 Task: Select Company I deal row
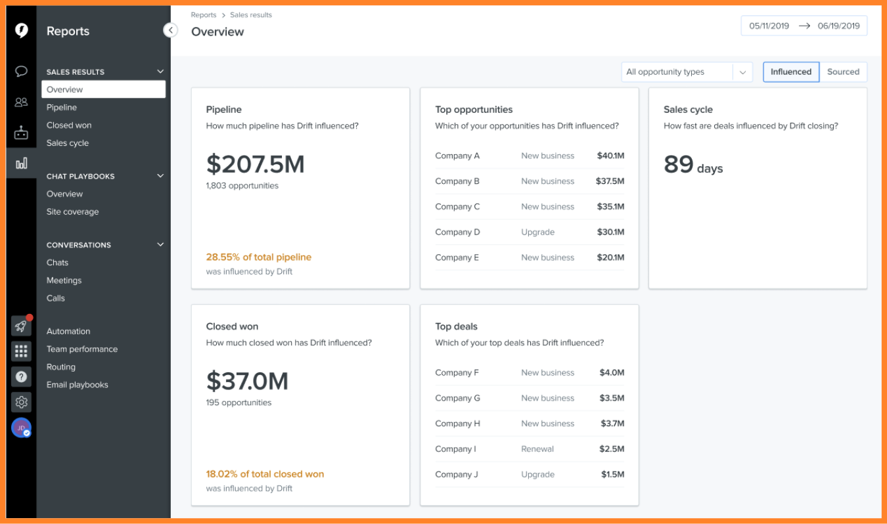click(530, 449)
